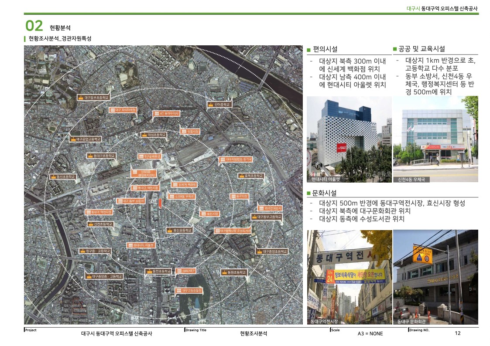Click the 신천4동 우체국 label on the map
Viewport: 490px width, 346px height.
(x=181, y=197)
